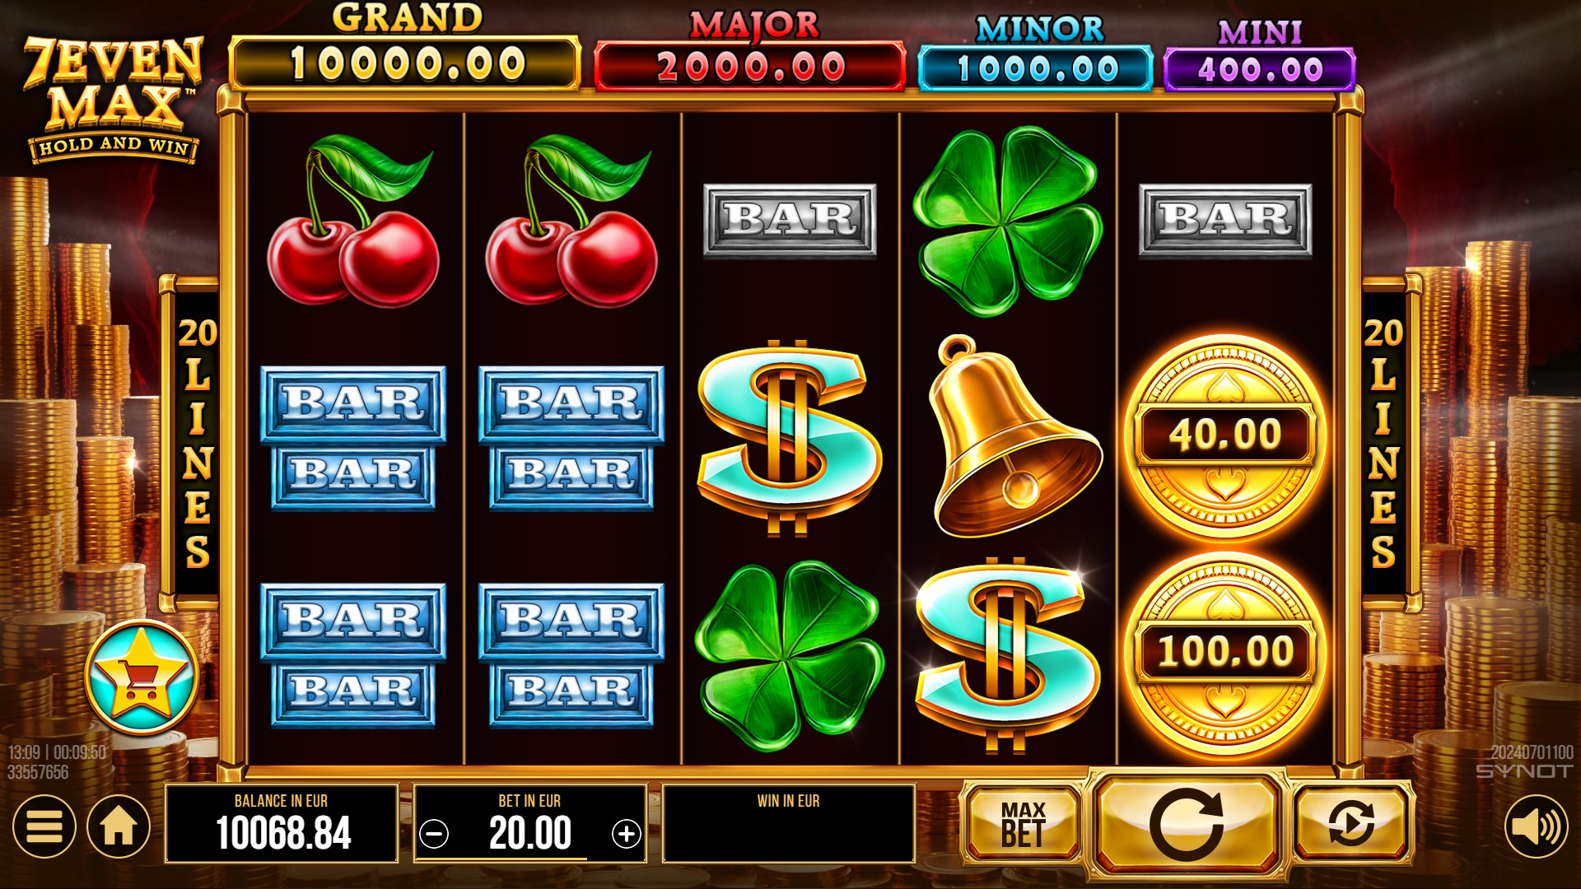
Task: Click the balance in EUR panel
Action: pos(282,823)
